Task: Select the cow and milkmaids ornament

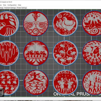Action: 92,53
